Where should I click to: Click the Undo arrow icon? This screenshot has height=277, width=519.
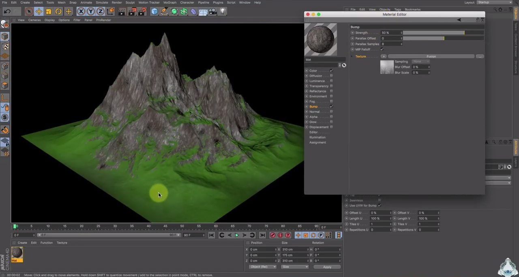pos(7,11)
